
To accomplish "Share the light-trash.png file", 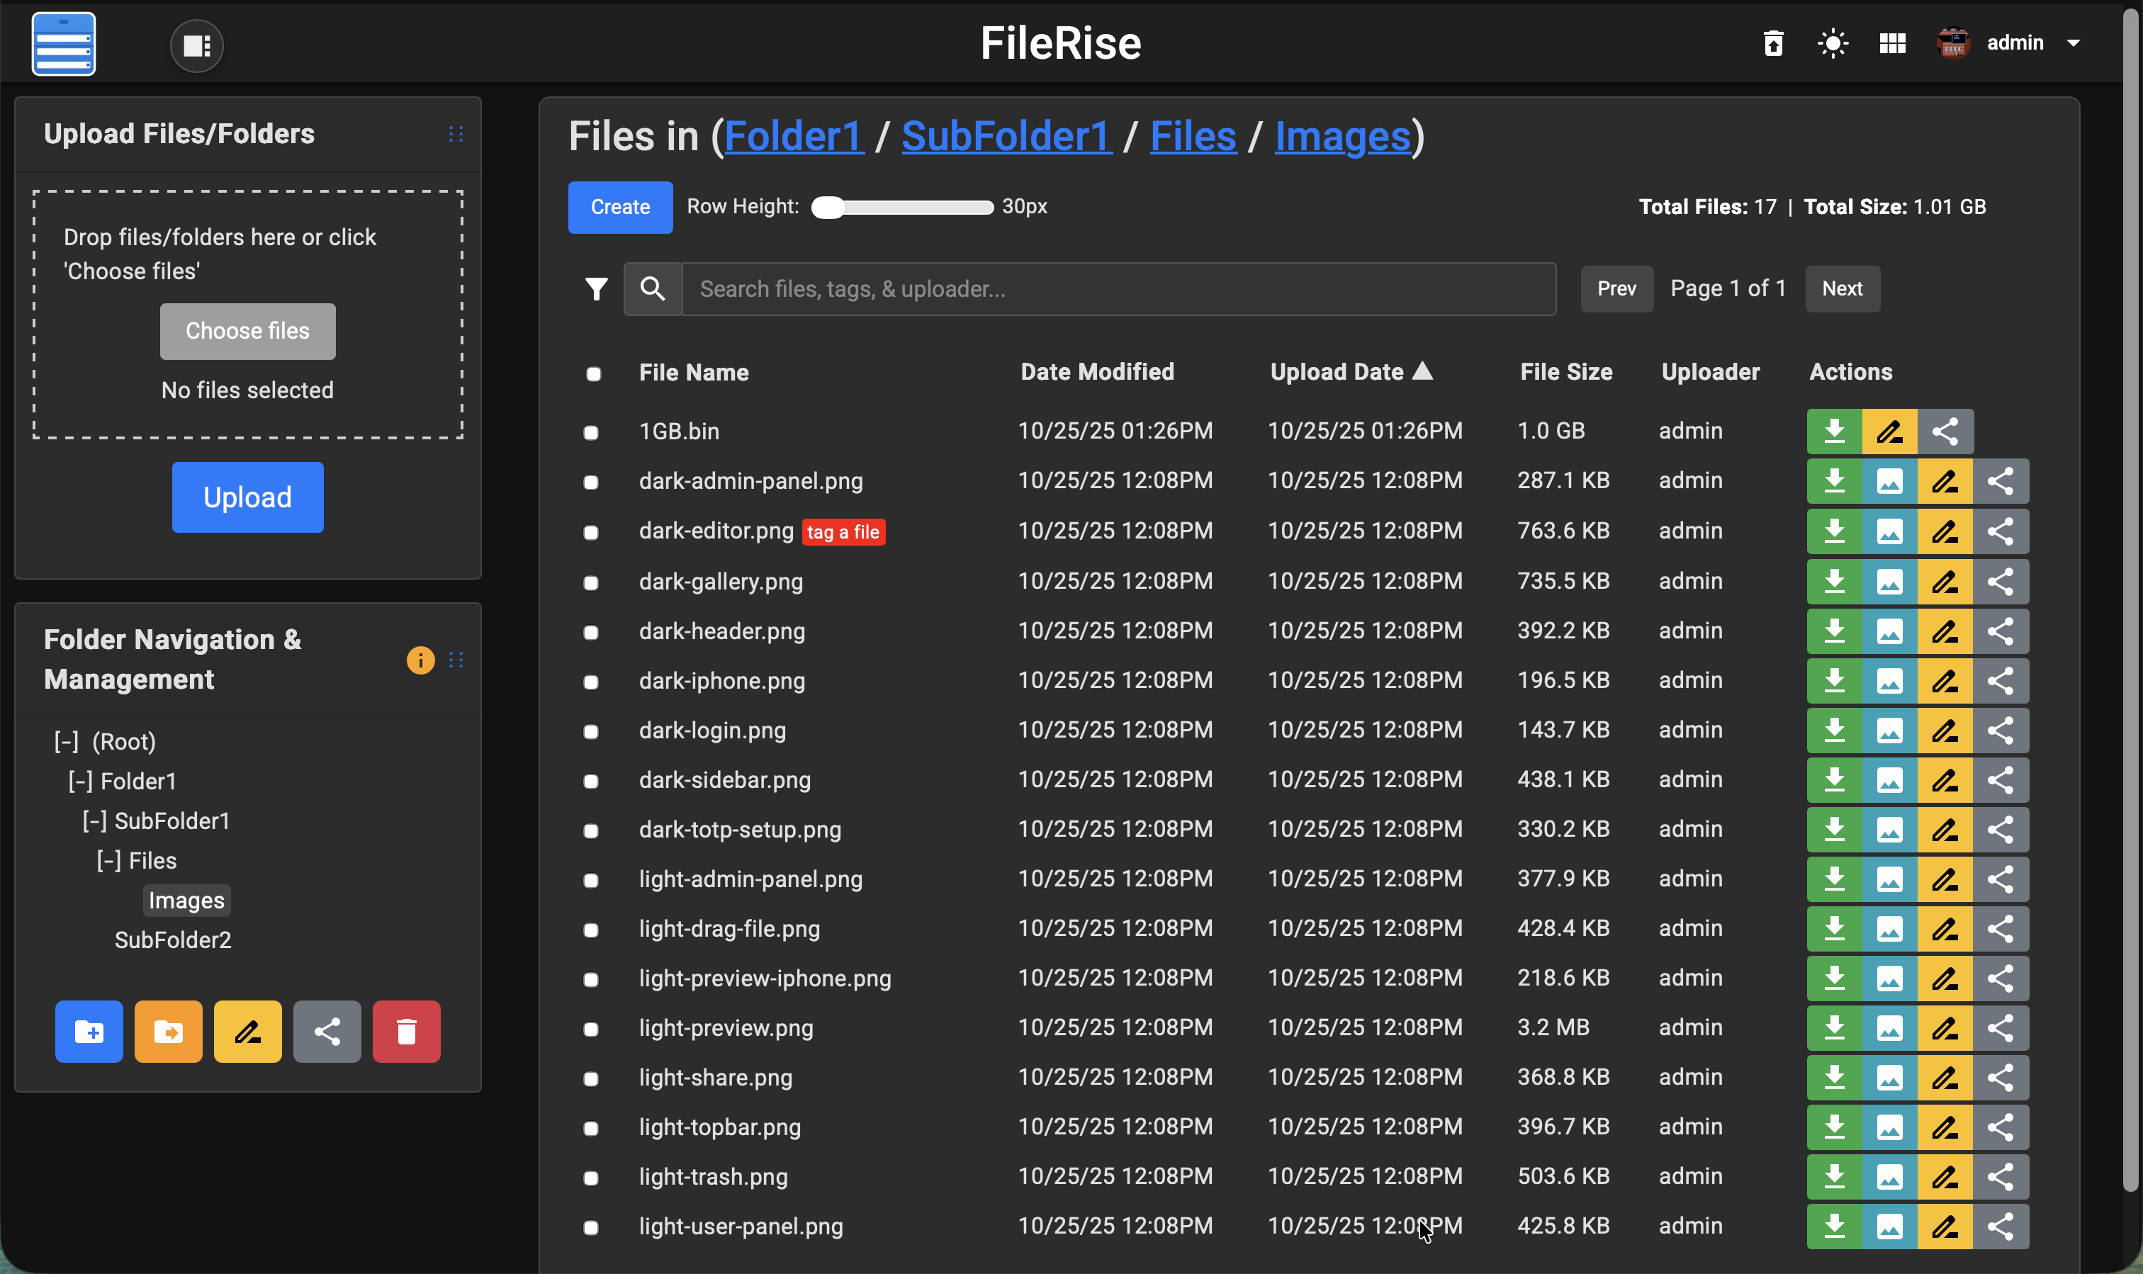I will pos(2001,1177).
